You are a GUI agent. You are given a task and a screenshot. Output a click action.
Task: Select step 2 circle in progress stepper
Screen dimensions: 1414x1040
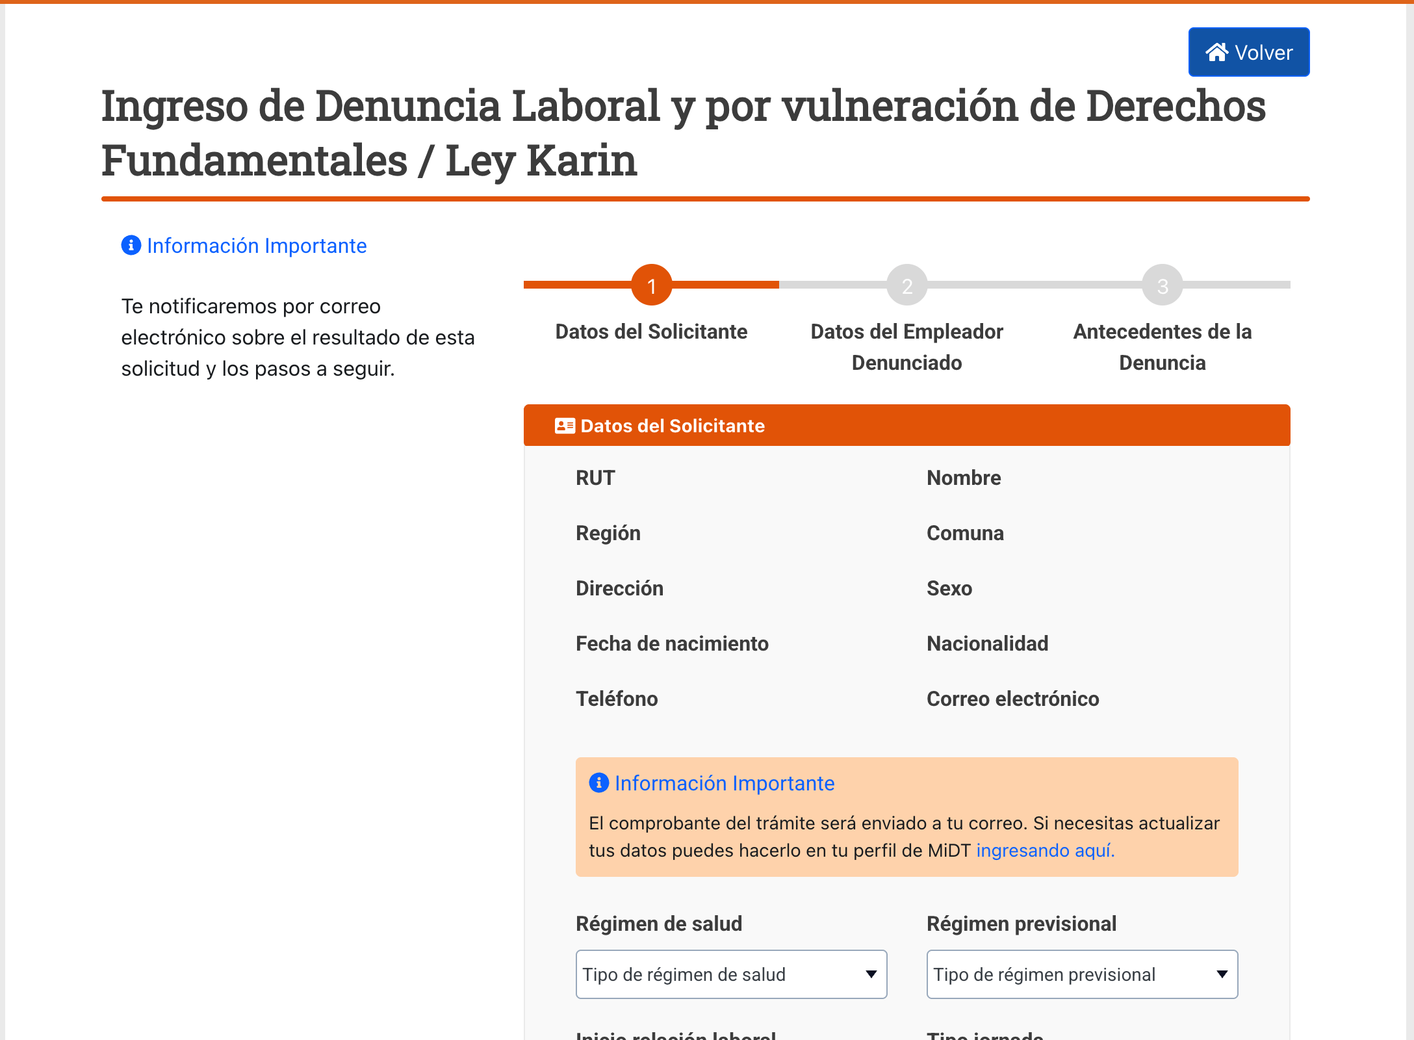[907, 285]
